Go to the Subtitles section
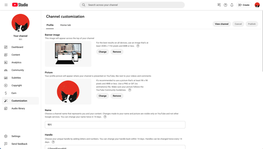 21,78
